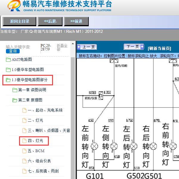
Task: Click the left arrow icon on 上一页
Action: click(79, 47)
